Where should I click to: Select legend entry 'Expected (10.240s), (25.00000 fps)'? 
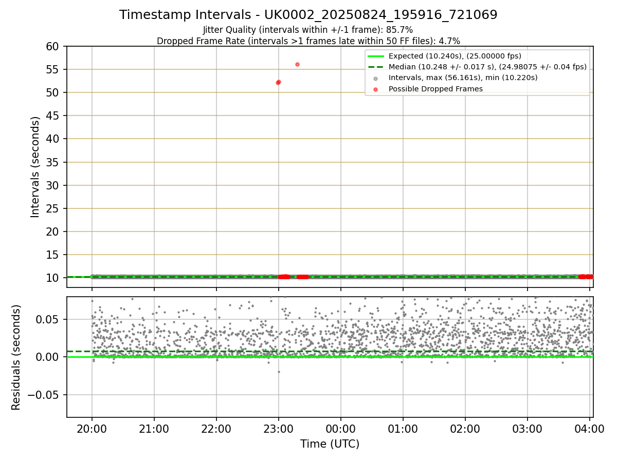click(x=455, y=56)
